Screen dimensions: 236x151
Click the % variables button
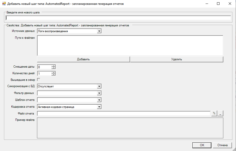214,114
